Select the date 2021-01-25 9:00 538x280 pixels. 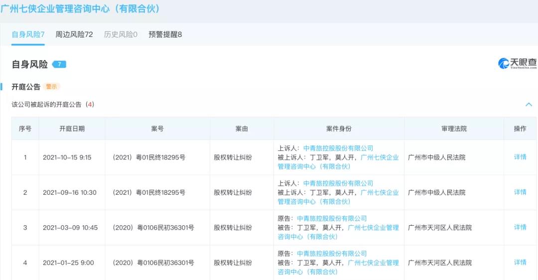click(68, 263)
